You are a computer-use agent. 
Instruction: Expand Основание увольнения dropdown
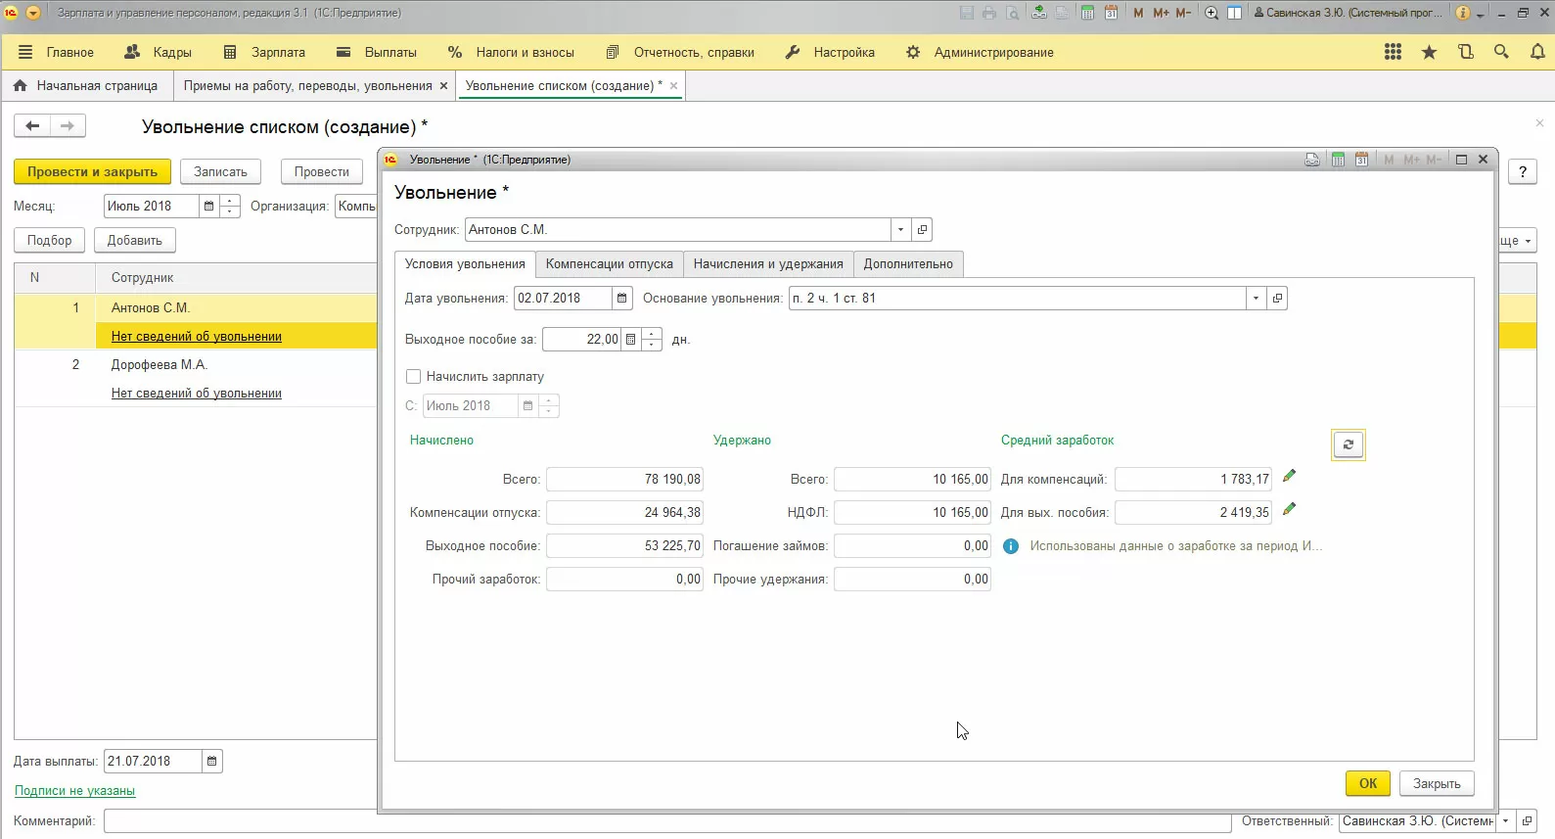tap(1256, 299)
